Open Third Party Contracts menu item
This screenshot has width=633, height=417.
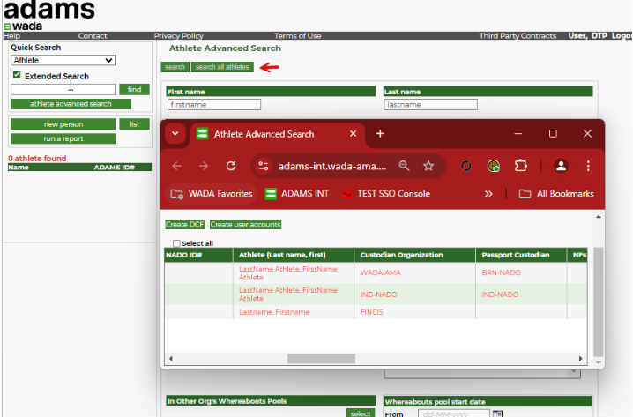click(518, 36)
